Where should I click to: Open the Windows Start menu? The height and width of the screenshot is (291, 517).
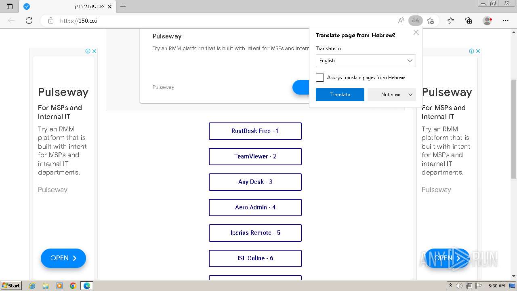(x=11, y=286)
